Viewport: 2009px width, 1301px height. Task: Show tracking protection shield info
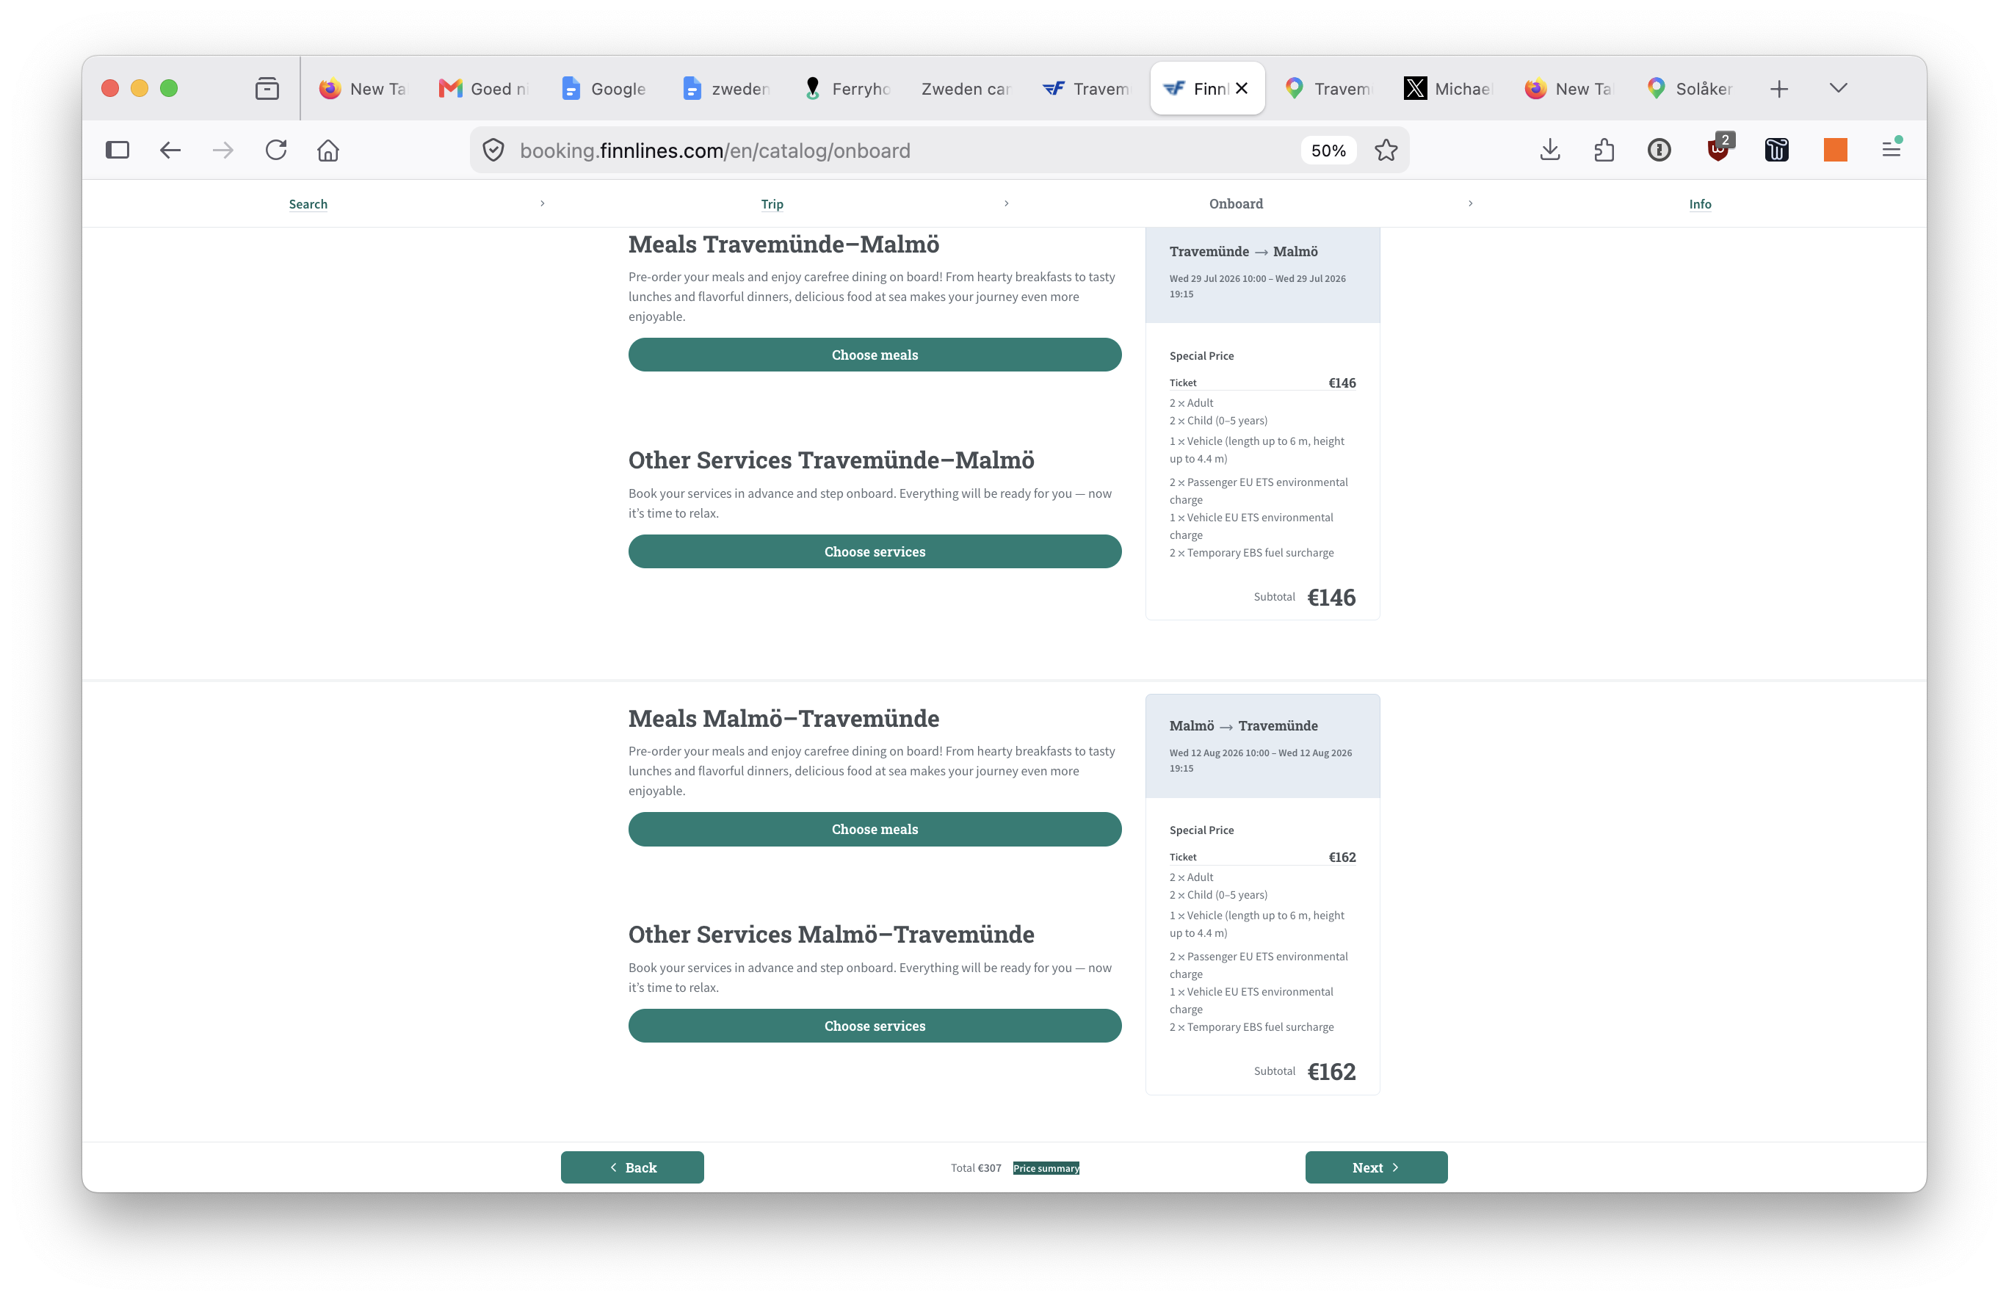pos(493,151)
